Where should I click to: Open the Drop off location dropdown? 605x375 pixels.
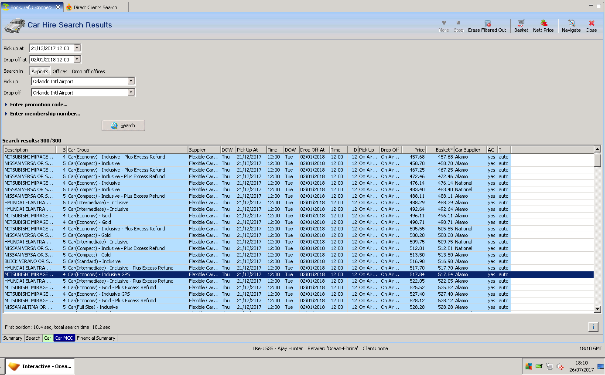(131, 93)
